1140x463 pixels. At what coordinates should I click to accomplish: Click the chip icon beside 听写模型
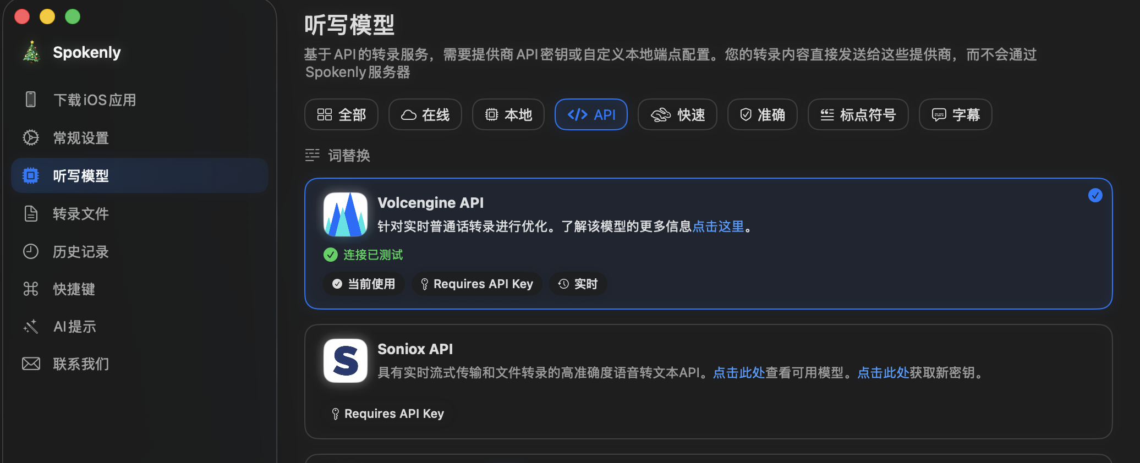pyautogui.click(x=31, y=175)
